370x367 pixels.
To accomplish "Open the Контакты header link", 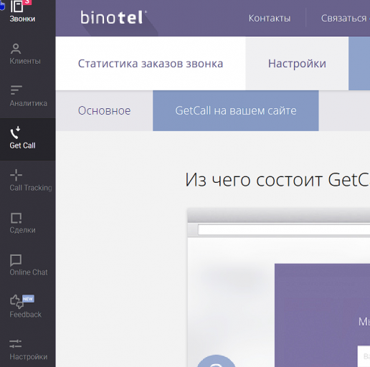I will pos(270,18).
